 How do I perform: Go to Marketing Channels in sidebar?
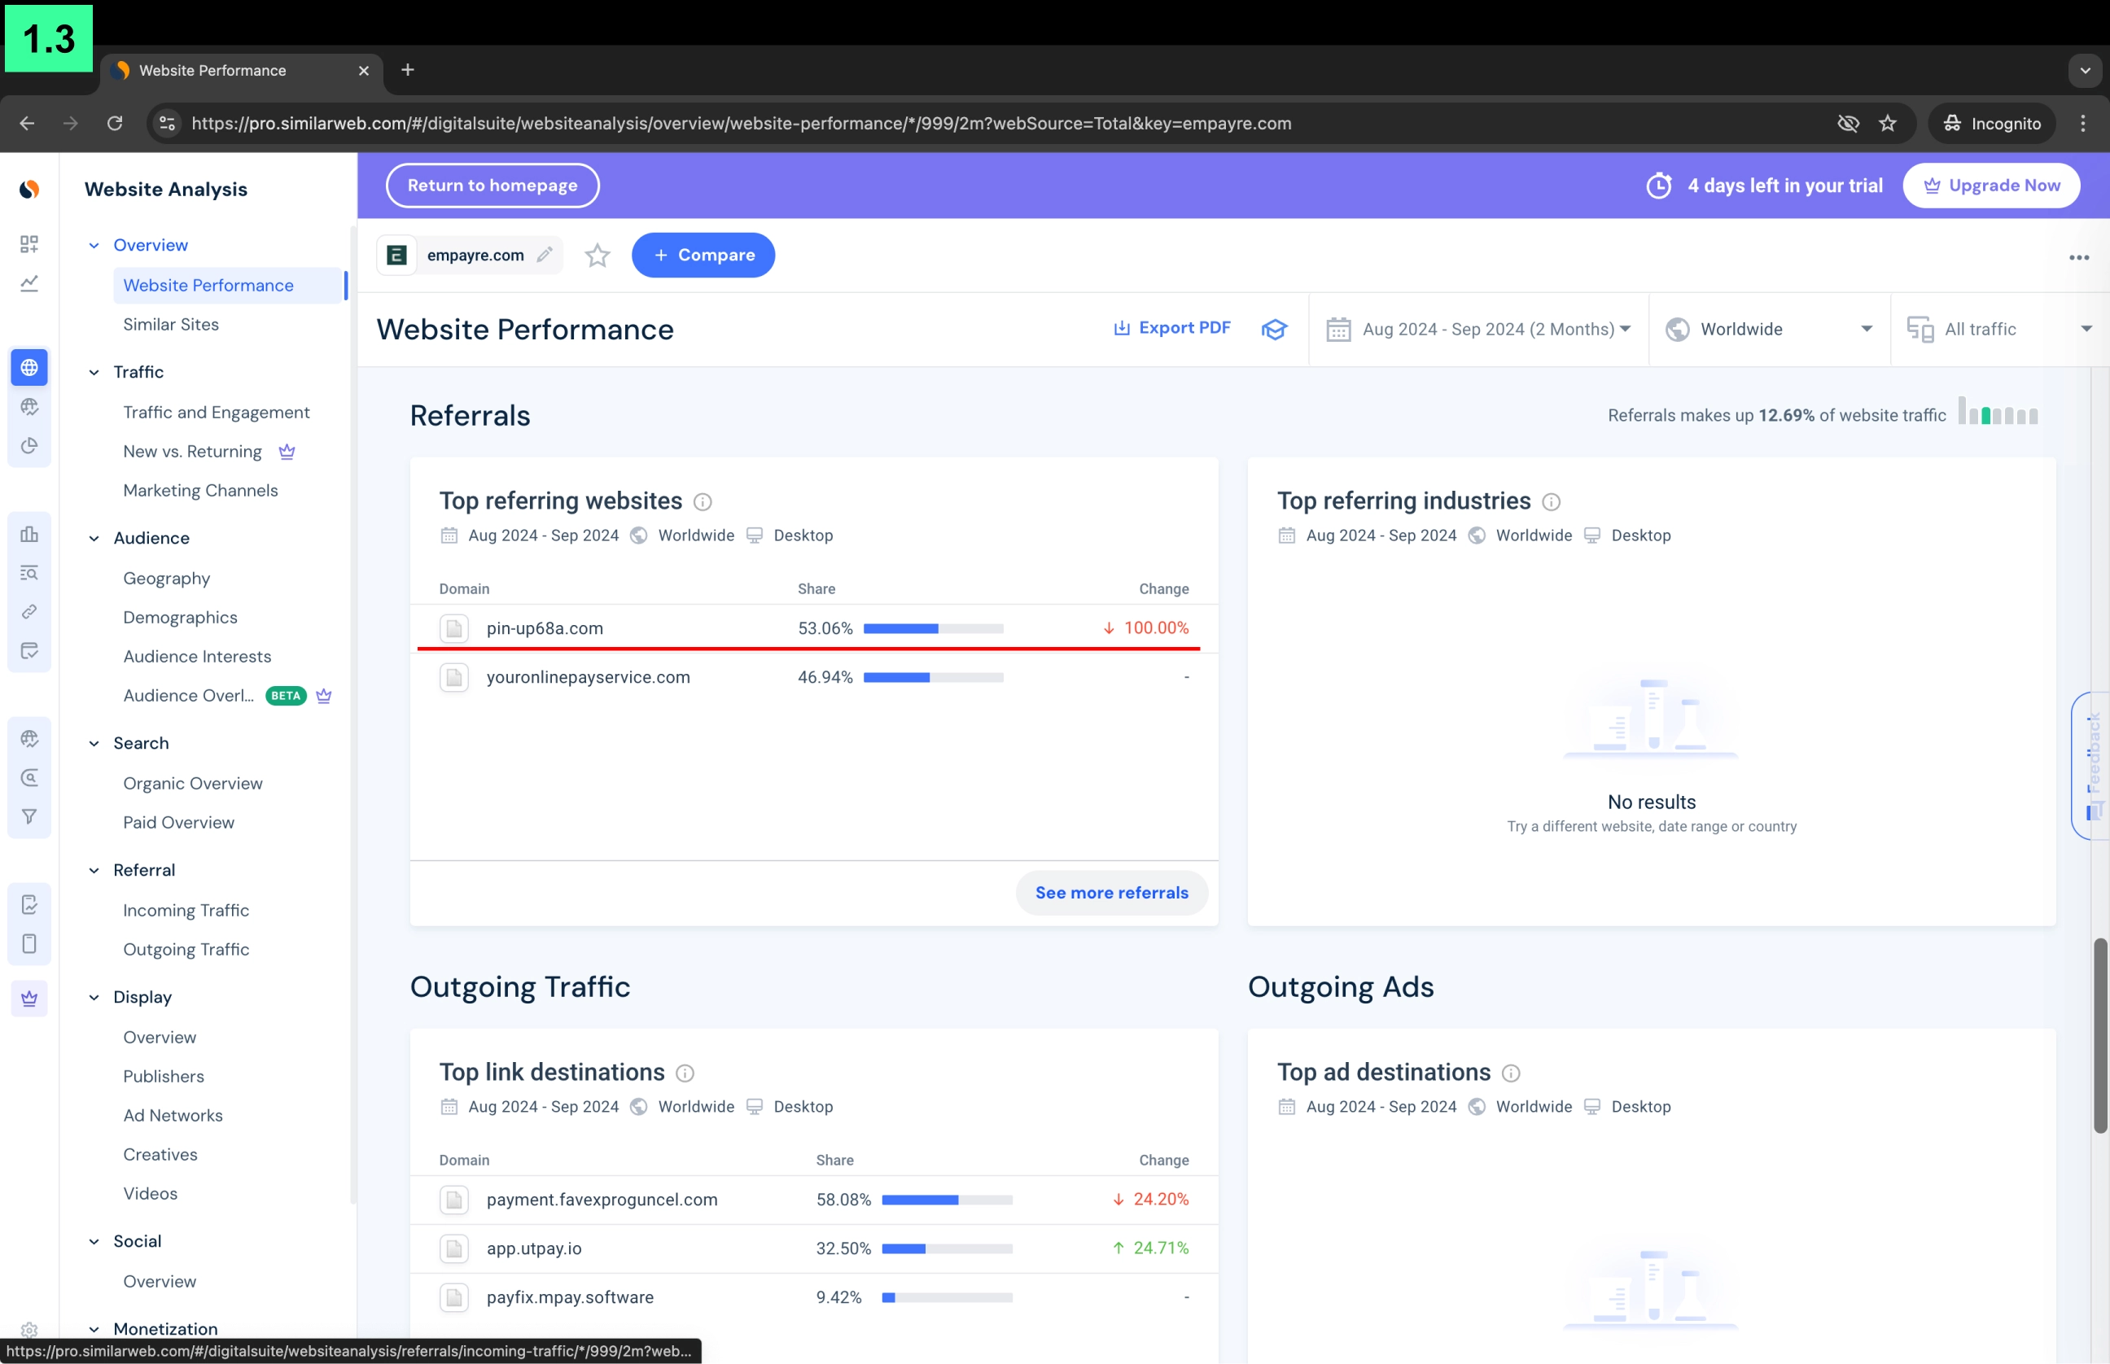click(200, 491)
